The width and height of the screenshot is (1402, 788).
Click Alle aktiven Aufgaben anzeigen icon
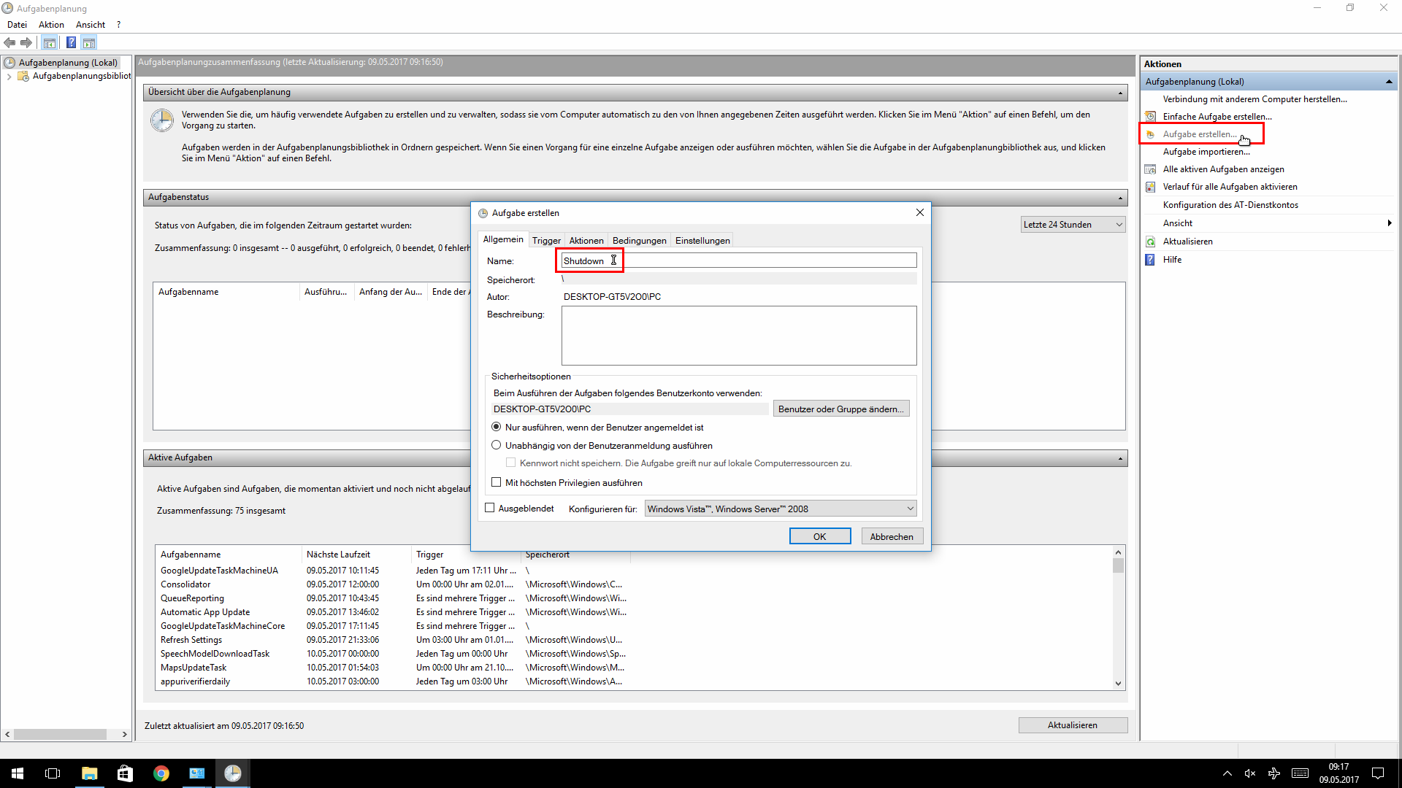[1151, 169]
